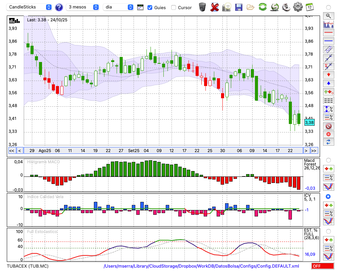Click the date axis scrollbar strip

pyautogui.click(x=163, y=151)
